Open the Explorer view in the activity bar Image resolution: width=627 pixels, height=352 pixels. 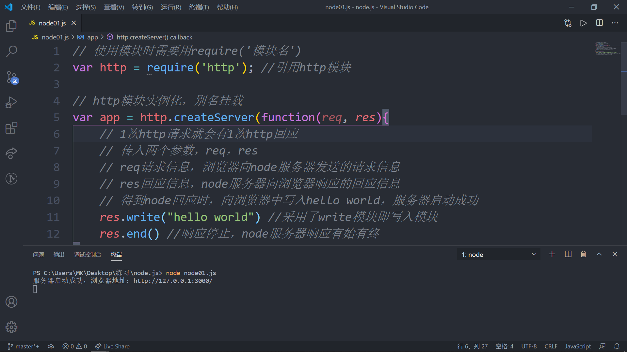[x=11, y=26]
